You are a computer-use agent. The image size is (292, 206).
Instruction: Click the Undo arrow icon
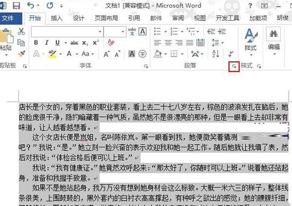[x=30, y=5]
